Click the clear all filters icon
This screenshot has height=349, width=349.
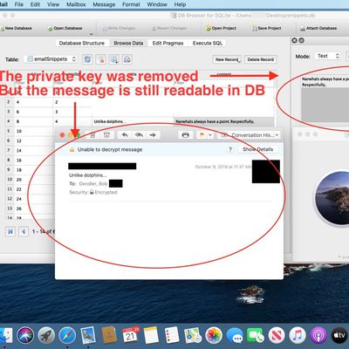(100, 59)
